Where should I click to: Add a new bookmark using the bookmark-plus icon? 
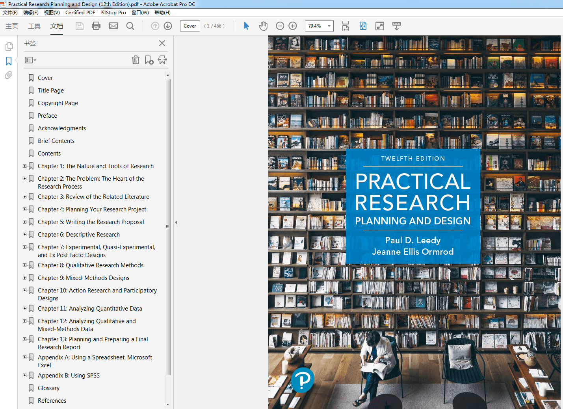pyautogui.click(x=149, y=60)
